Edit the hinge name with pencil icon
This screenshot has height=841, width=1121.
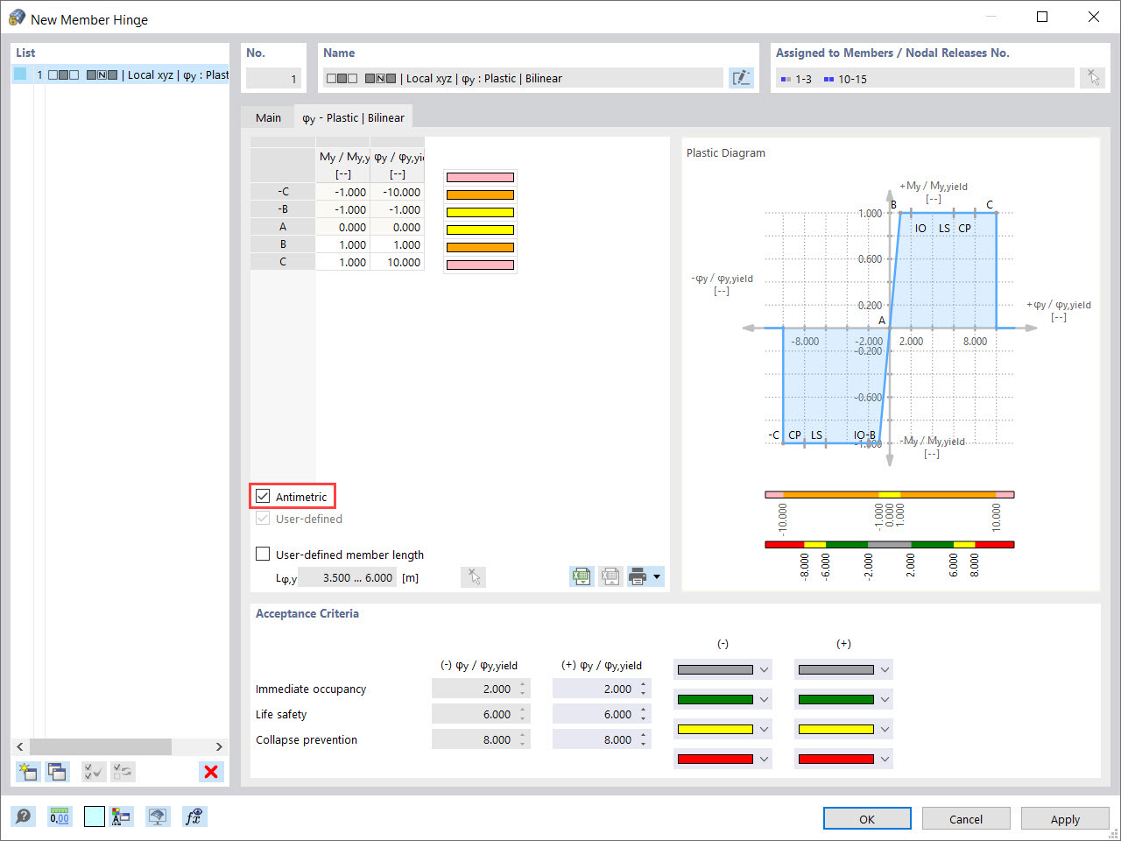741,78
